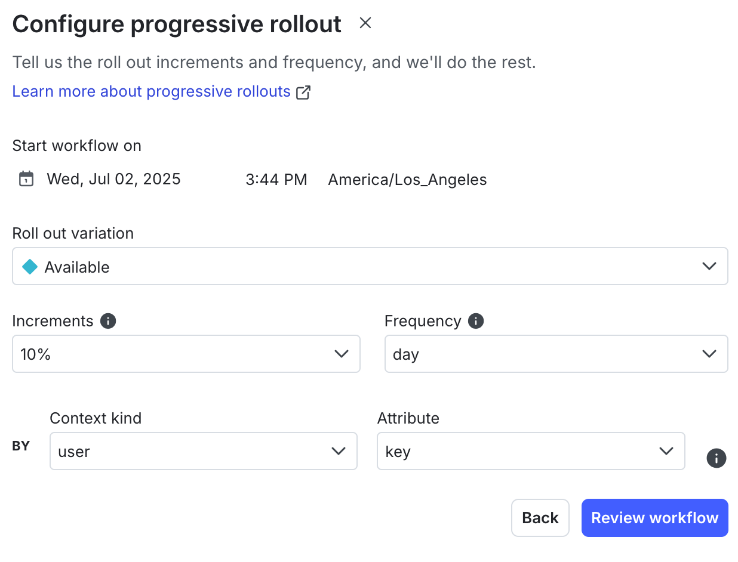The width and height of the screenshot is (738, 562).
Task: Click the info icon beside the Attribute dropdown
Action: pyautogui.click(x=716, y=458)
